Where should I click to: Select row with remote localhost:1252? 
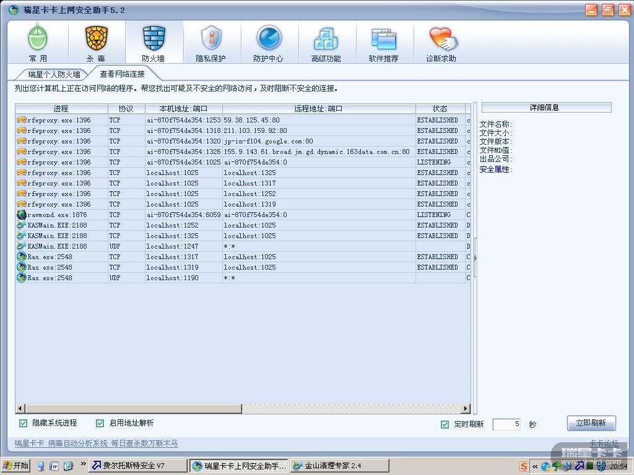click(x=243, y=194)
